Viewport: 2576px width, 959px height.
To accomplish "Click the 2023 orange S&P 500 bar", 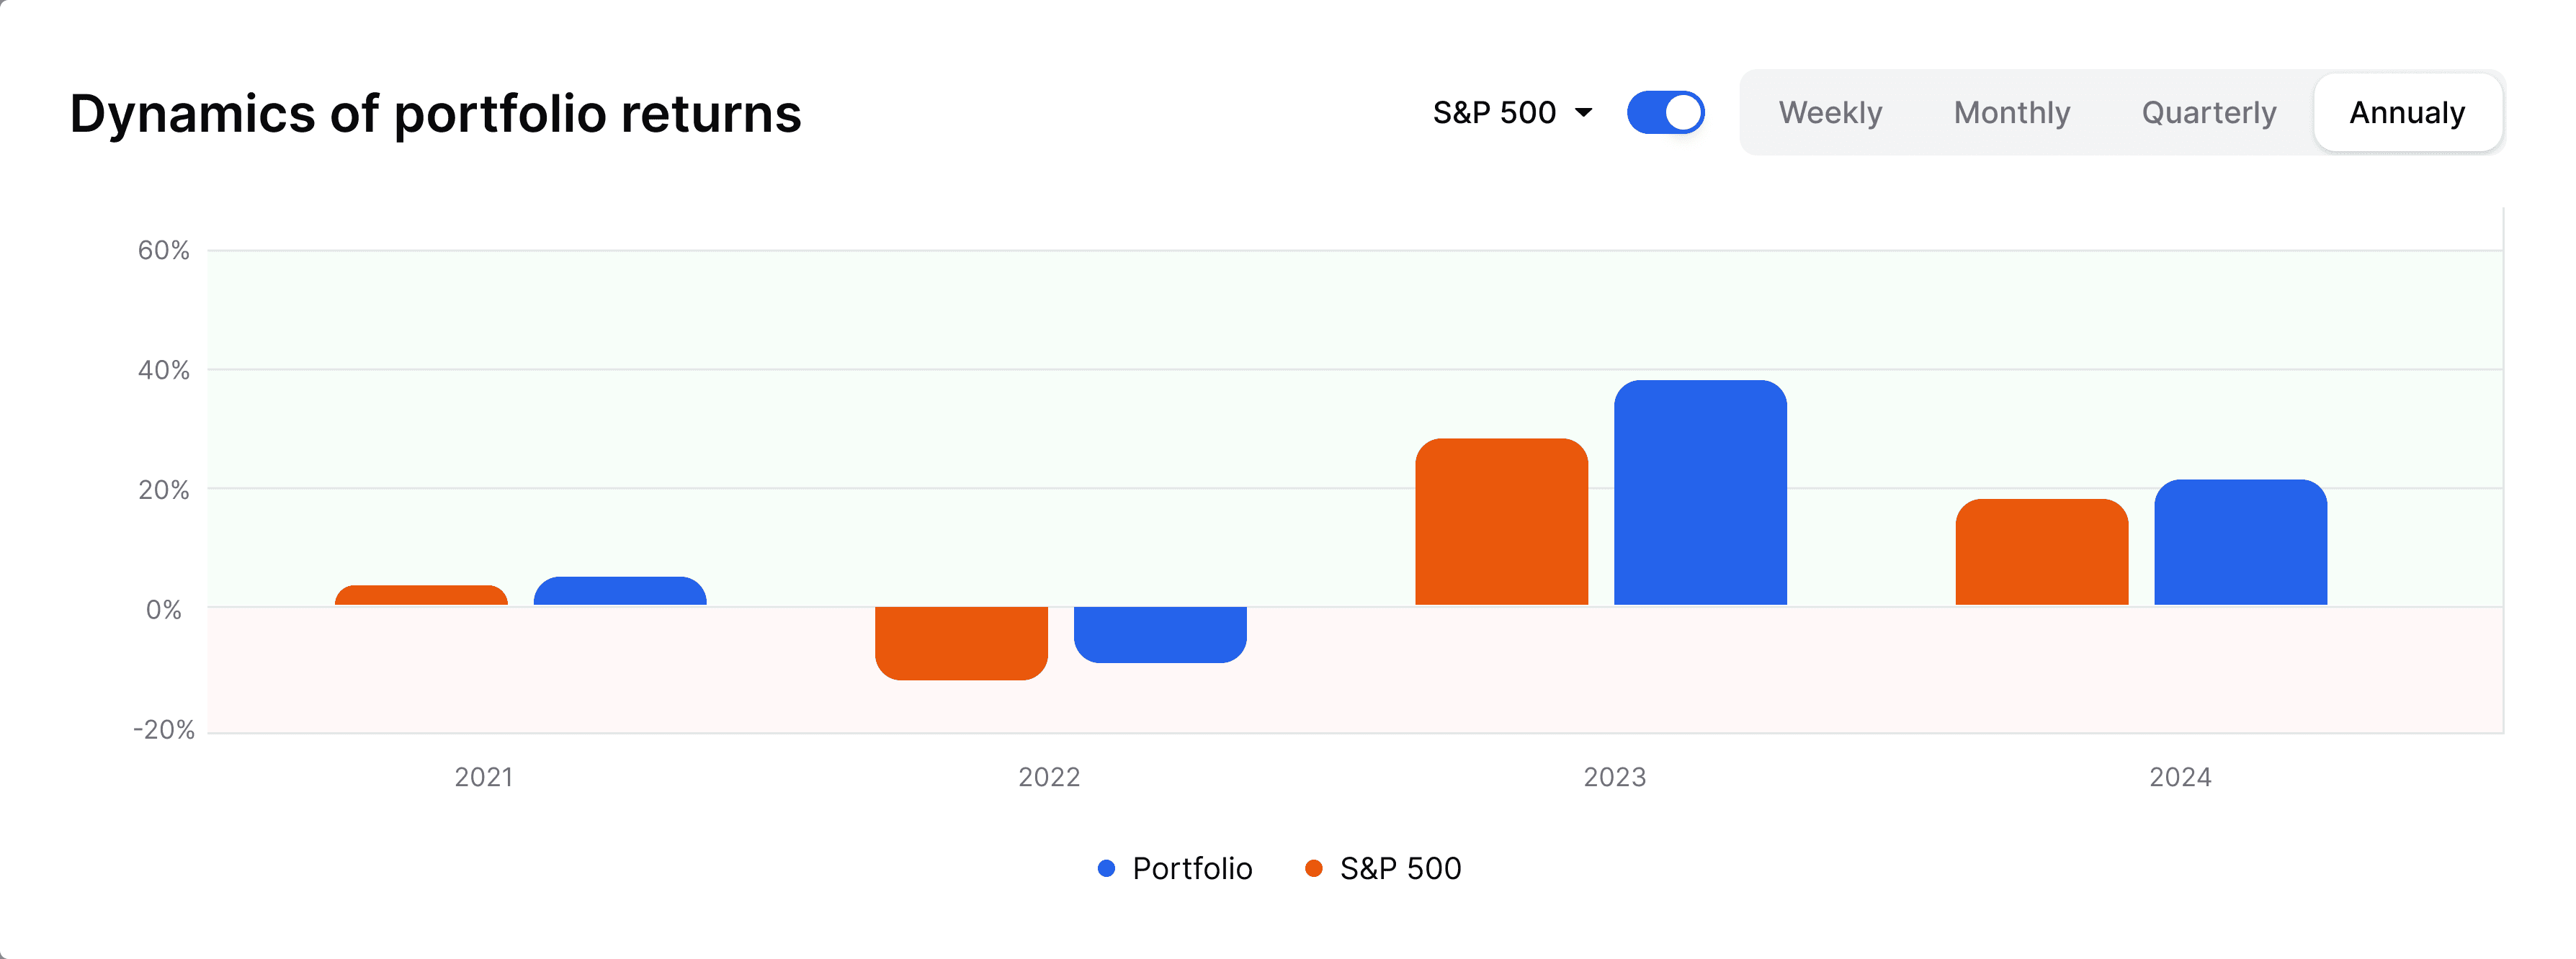I will [1501, 521].
